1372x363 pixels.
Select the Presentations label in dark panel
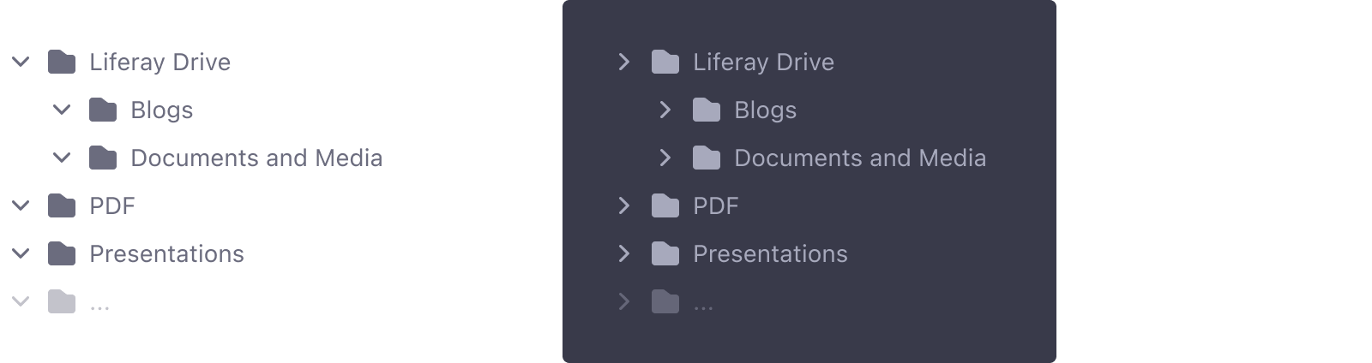pos(770,253)
